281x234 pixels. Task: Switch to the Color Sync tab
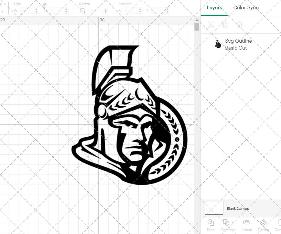pos(246,8)
